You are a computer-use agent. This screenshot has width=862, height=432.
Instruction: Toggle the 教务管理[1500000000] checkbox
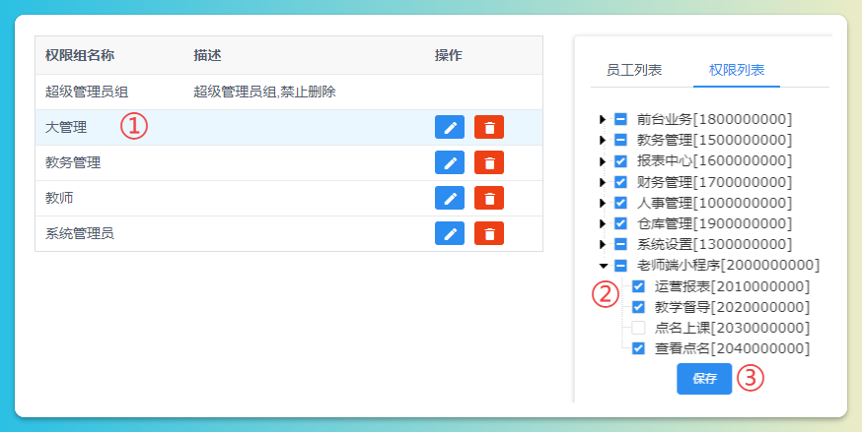click(620, 140)
